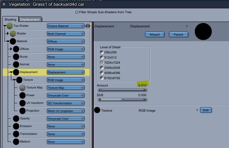Click the Projection row black preview sphere

(23, 111)
